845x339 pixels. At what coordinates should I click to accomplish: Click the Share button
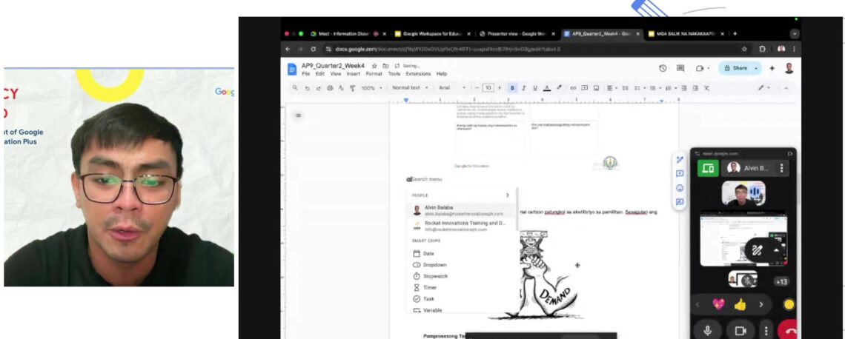[735, 68]
